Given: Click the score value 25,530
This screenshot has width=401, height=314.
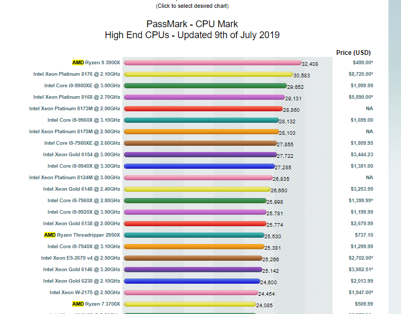Looking at the screenshot, I should (272, 237).
